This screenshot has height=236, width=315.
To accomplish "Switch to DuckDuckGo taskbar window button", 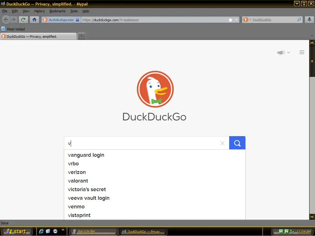I will [143, 231].
